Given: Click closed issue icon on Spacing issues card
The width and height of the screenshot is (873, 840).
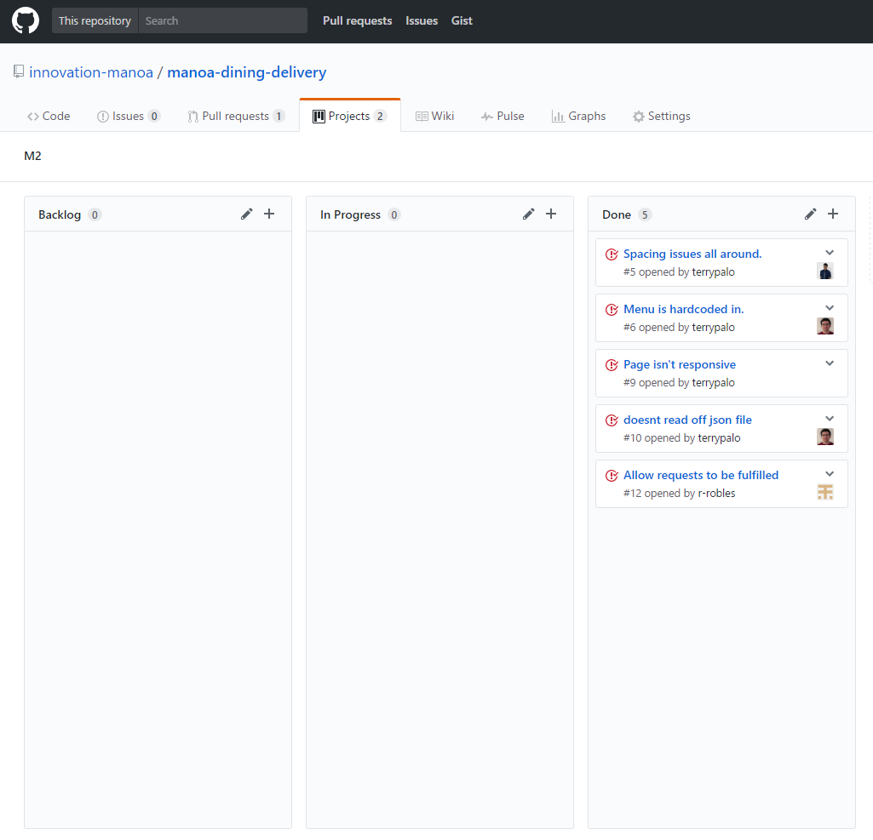Looking at the screenshot, I should (612, 254).
